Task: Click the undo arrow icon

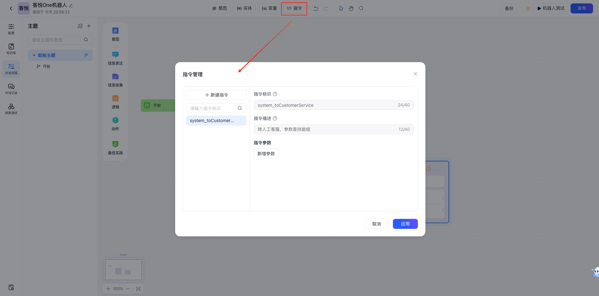Action: 316,8
